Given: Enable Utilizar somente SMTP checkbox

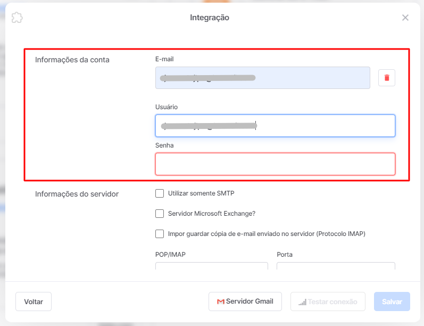Looking at the screenshot, I should click(160, 193).
